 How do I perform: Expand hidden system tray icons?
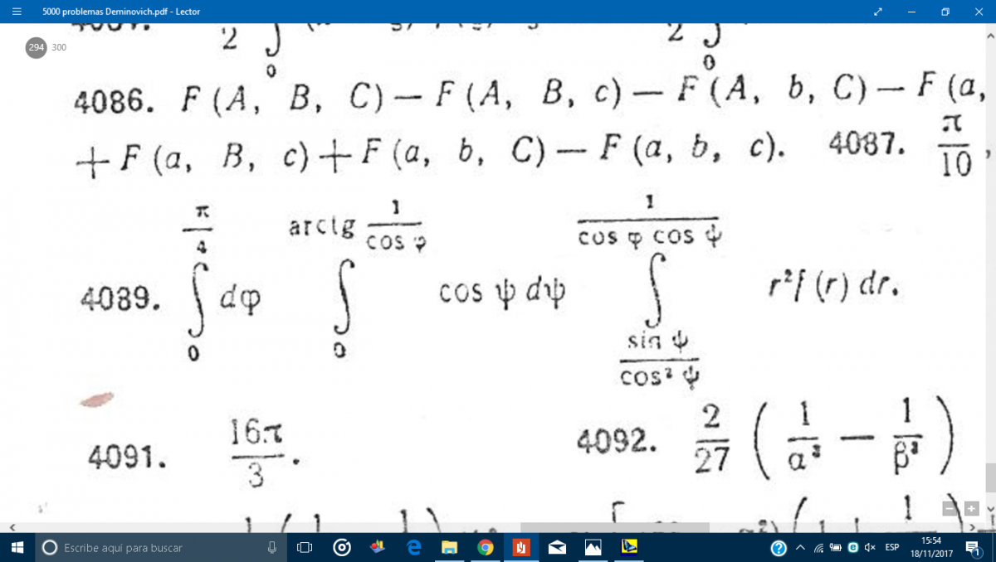(800, 547)
